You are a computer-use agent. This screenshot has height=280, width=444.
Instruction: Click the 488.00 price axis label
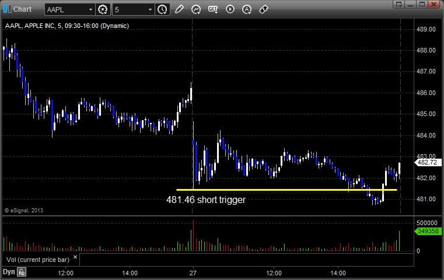pos(426,50)
